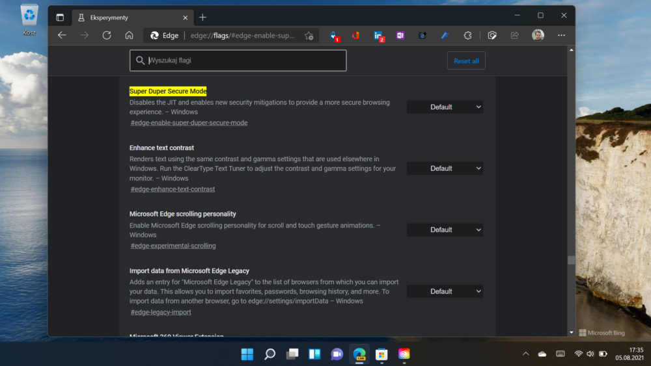Open #edge-legacy-import link
The height and width of the screenshot is (366, 651).
point(161,312)
